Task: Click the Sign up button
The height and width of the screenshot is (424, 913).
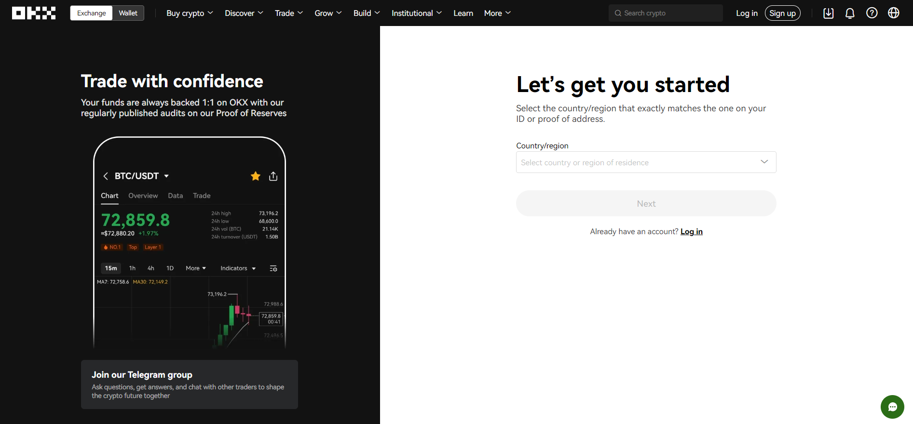Action: click(782, 13)
